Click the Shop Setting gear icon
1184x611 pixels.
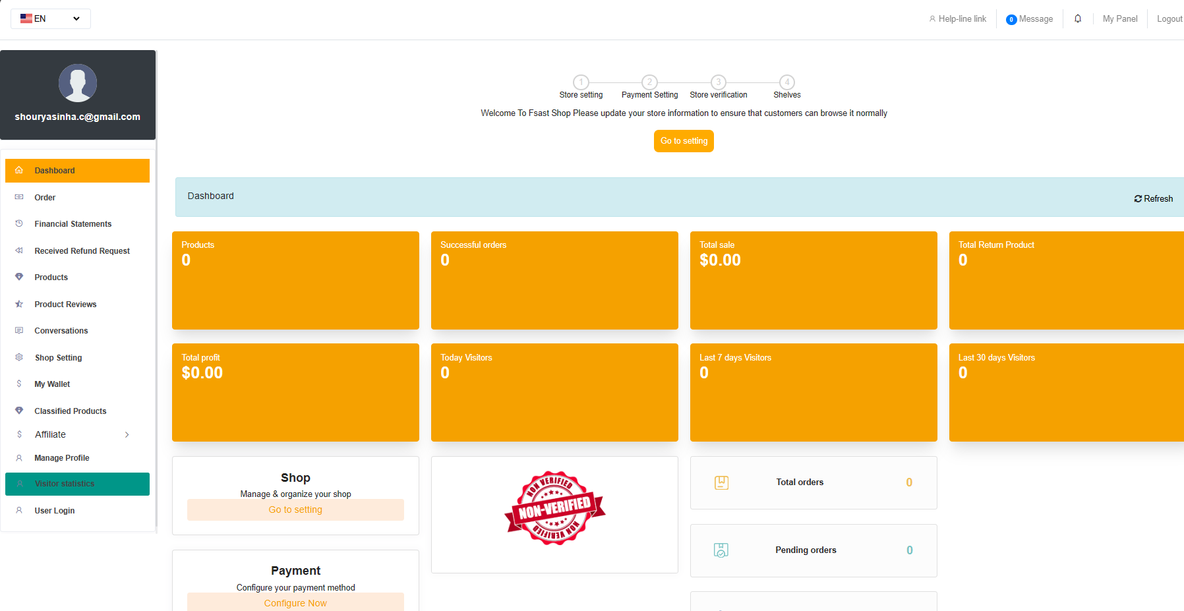[19, 357]
